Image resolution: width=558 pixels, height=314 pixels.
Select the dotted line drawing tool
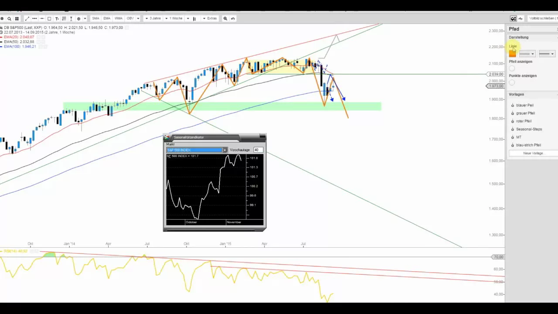[x=34, y=19]
